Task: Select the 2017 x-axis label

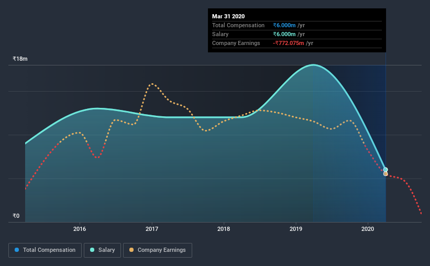Action: (x=152, y=229)
